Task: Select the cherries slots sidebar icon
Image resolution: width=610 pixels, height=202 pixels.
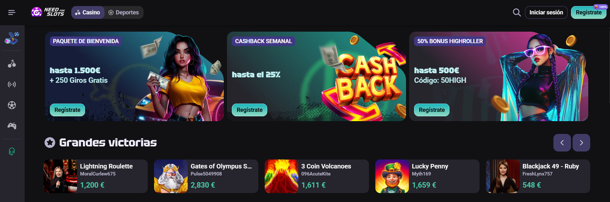Action: [12, 64]
